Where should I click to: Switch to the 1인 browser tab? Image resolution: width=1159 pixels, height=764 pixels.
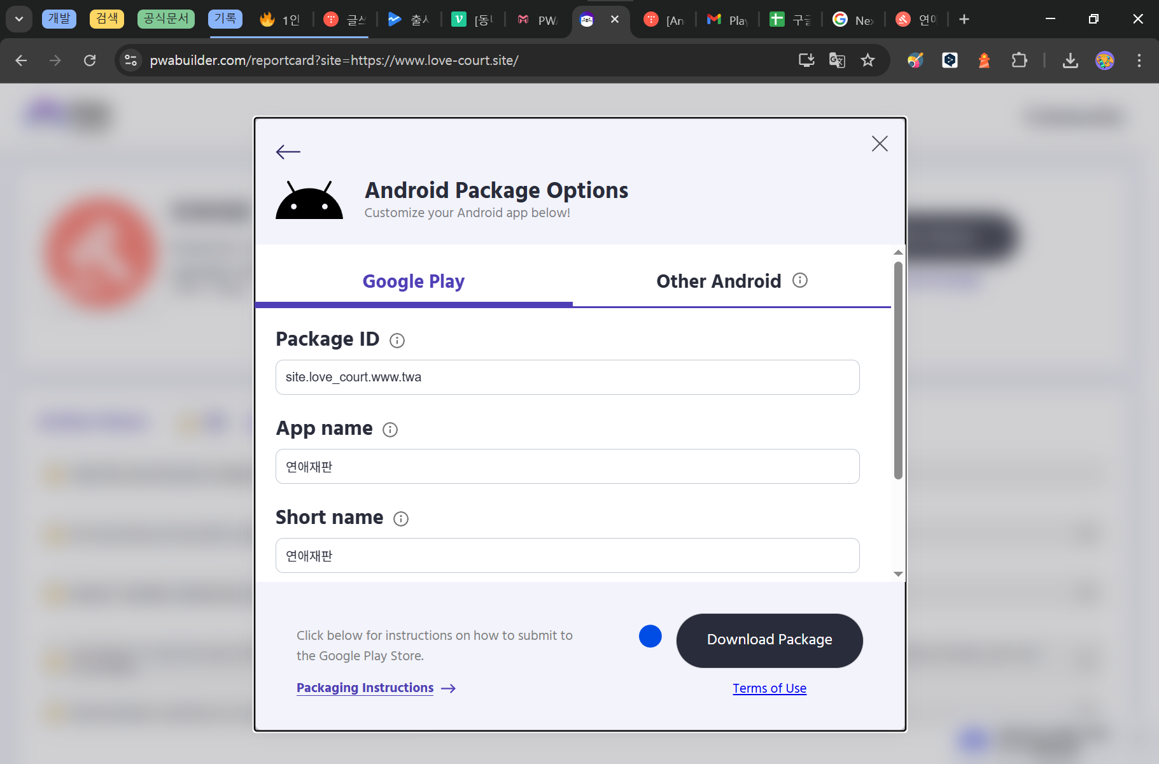point(280,20)
